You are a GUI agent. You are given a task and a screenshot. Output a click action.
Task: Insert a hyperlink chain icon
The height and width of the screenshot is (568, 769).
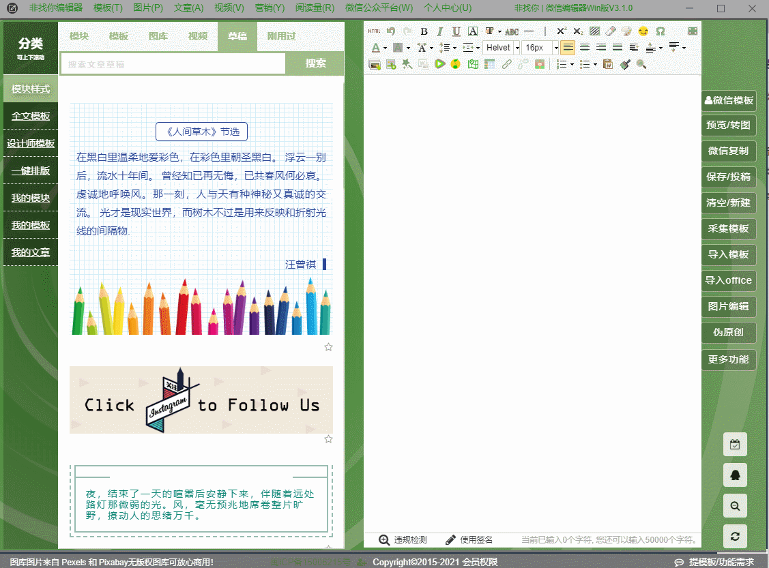506,64
